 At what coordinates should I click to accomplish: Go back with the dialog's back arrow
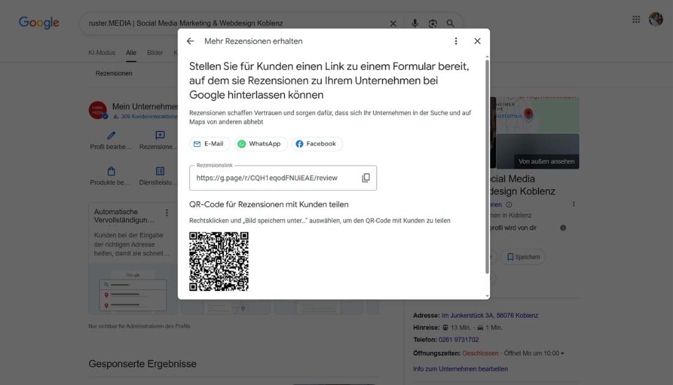click(x=190, y=41)
